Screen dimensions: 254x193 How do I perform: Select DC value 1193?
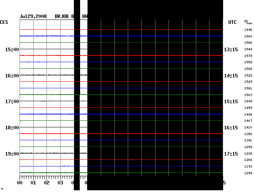click(248, 166)
